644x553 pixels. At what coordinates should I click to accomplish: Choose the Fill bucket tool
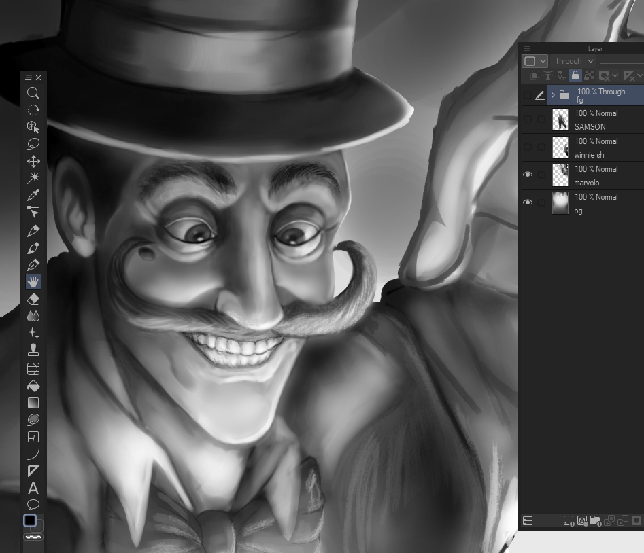point(33,386)
